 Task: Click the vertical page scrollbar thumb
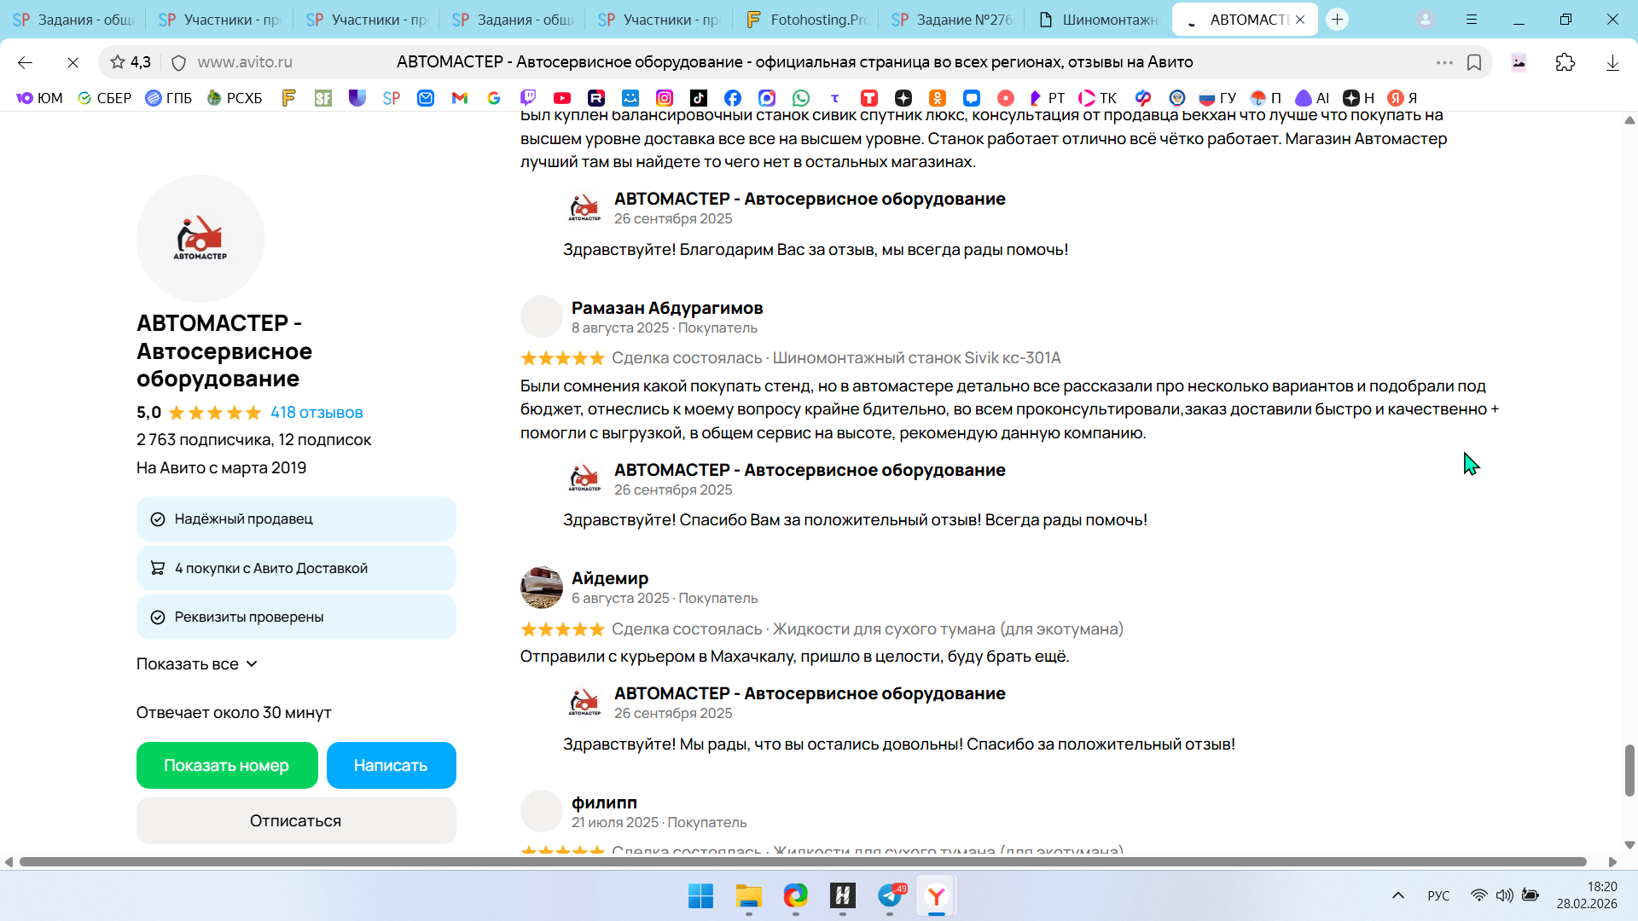coord(1629,770)
